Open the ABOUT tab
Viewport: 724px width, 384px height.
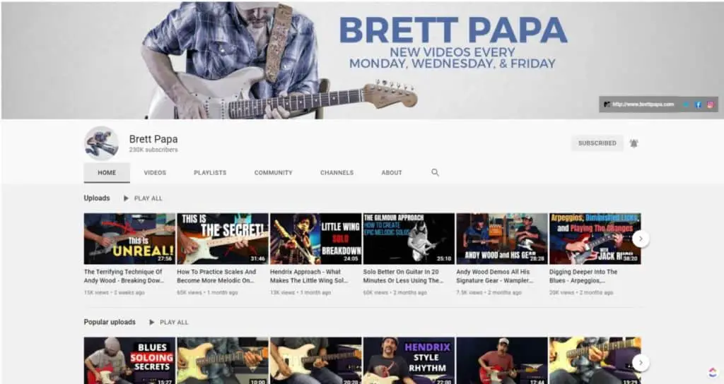click(392, 172)
